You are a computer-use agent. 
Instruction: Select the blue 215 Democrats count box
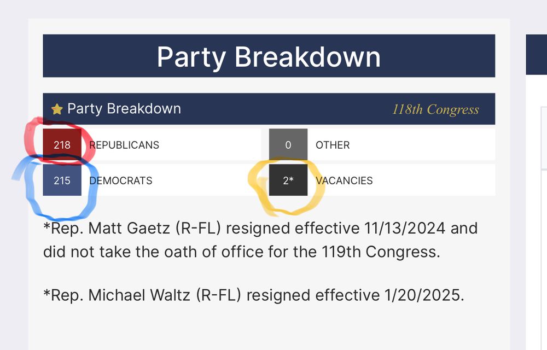(x=62, y=180)
